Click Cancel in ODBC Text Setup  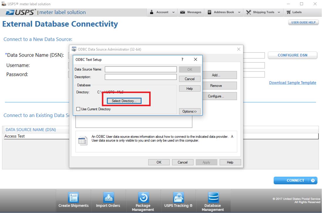189,79
